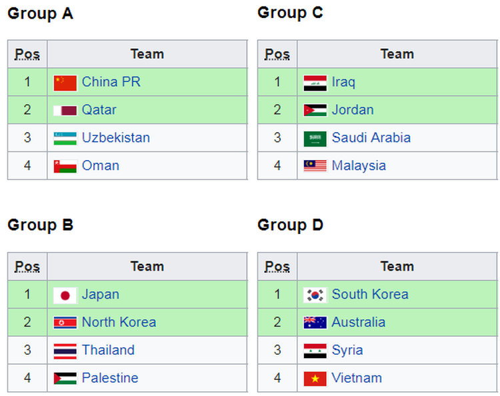Click the Qatar flag icon
This screenshot has height=396, width=500.
65,111
